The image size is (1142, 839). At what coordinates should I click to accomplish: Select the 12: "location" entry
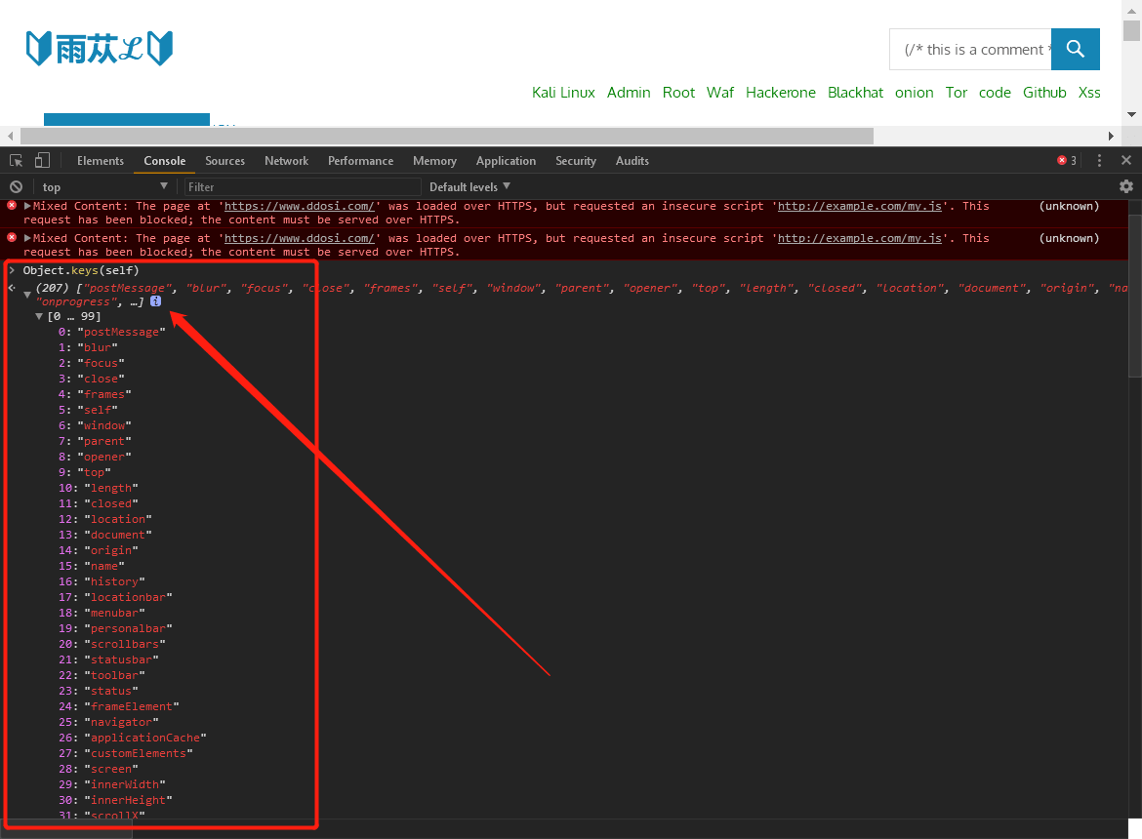click(x=105, y=519)
